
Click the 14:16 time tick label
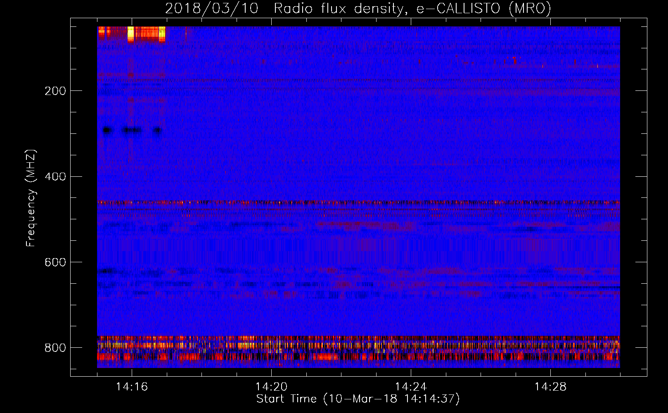132,387
